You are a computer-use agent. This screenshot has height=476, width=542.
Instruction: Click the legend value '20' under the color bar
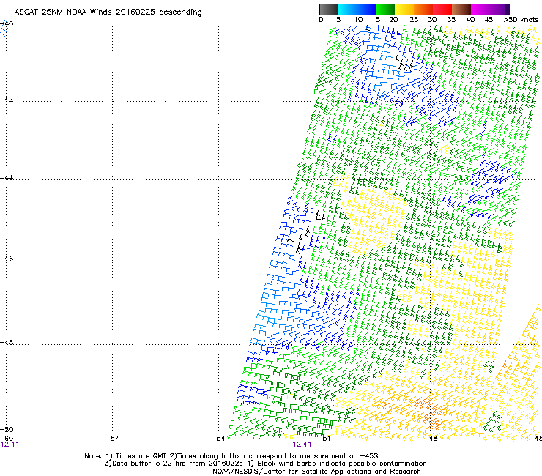[x=393, y=20]
